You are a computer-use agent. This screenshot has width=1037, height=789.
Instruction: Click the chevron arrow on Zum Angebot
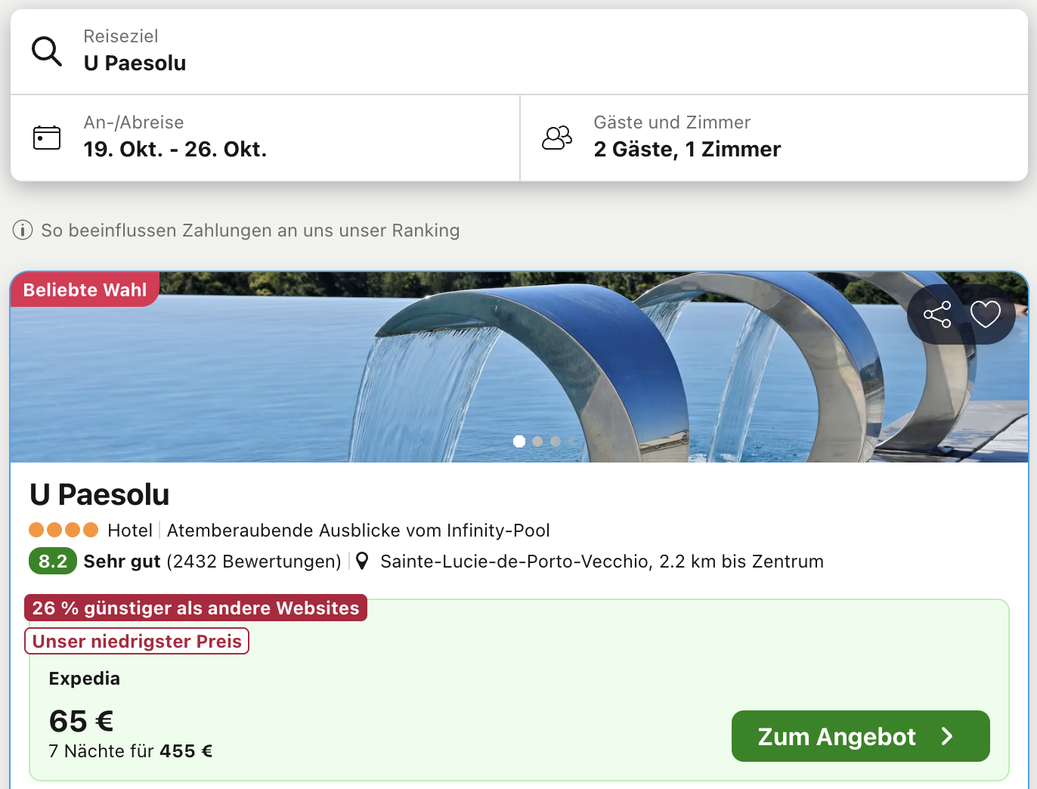pyautogui.click(x=947, y=736)
